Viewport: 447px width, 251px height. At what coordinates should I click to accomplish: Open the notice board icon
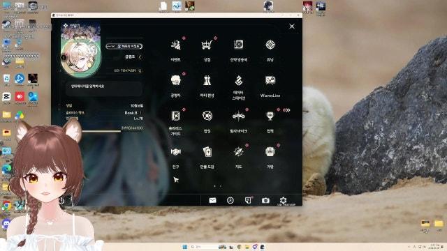click(x=248, y=200)
